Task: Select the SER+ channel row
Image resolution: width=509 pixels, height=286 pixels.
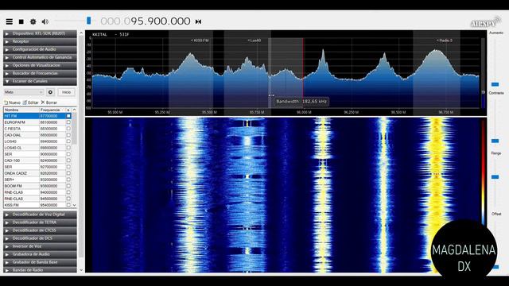Action: [37, 180]
